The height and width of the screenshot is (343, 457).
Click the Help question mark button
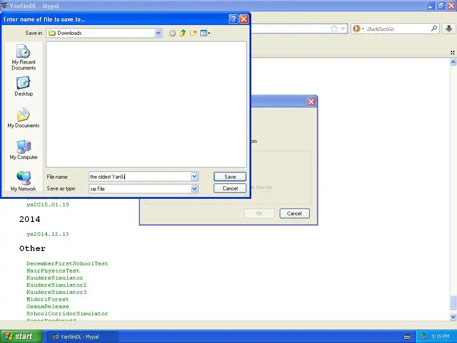tap(233, 19)
